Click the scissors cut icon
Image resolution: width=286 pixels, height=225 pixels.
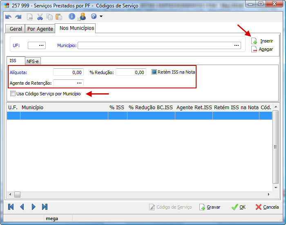40,17
